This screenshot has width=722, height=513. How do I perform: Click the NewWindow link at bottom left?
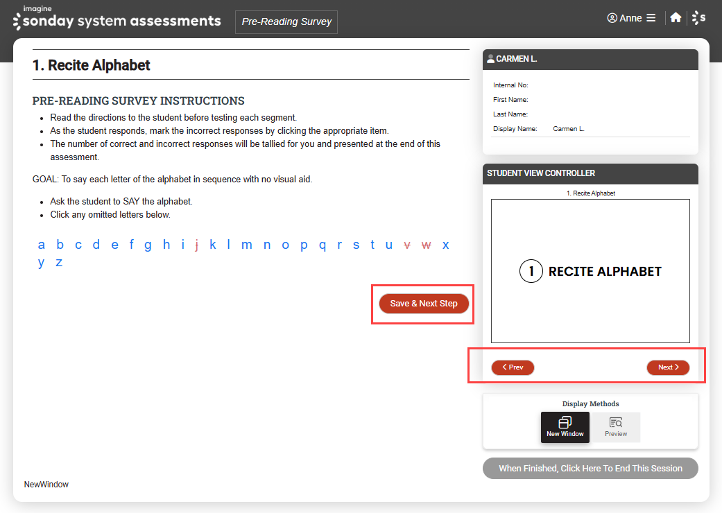pos(46,484)
